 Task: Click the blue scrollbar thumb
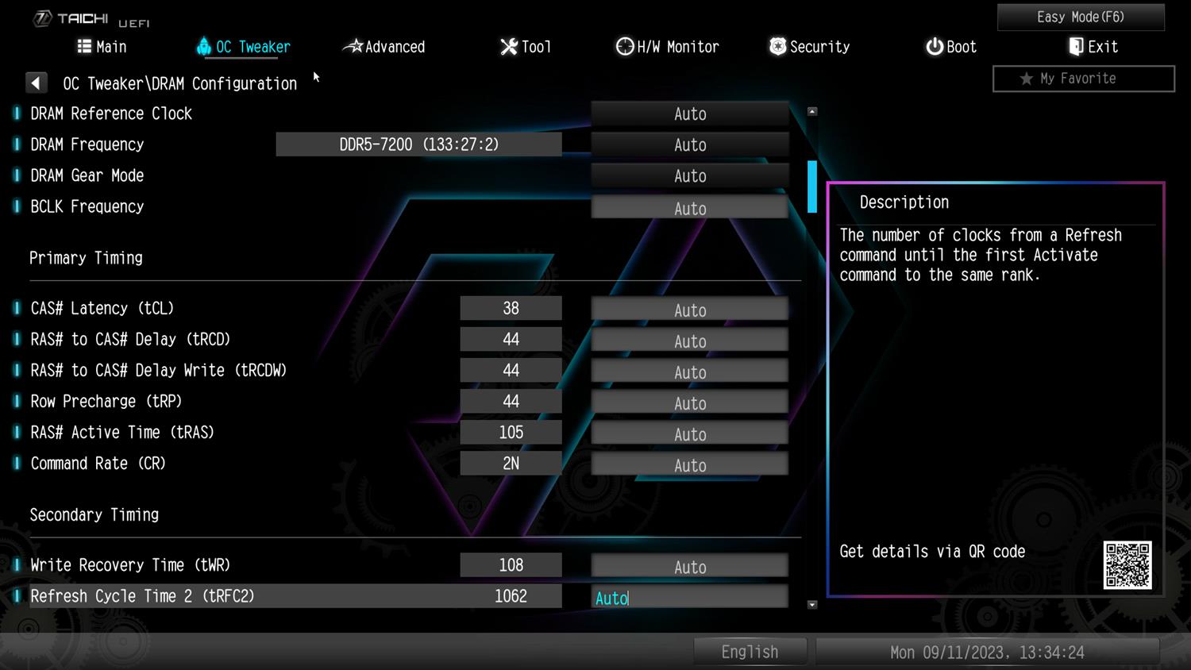click(811, 187)
